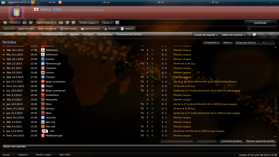Click the Man Utd club badge
Viewport: 279px width, 157px height.
(x=43, y=127)
